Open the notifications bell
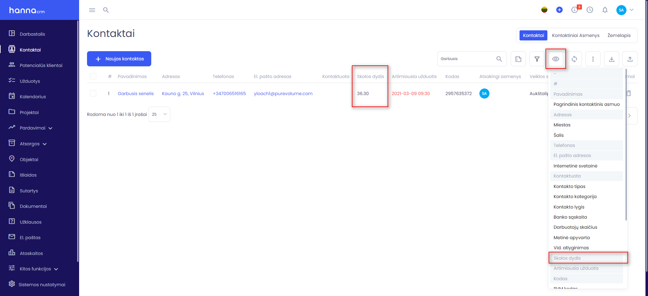This screenshot has width=648, height=296. (605, 10)
